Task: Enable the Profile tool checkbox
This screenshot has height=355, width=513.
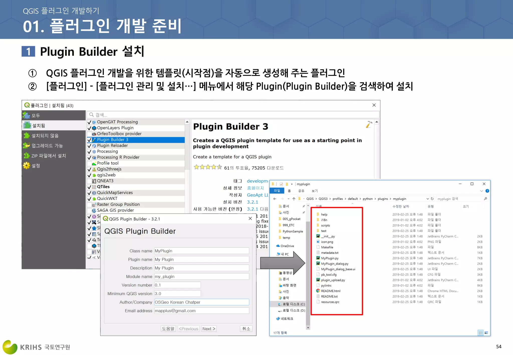Action: (x=89, y=163)
